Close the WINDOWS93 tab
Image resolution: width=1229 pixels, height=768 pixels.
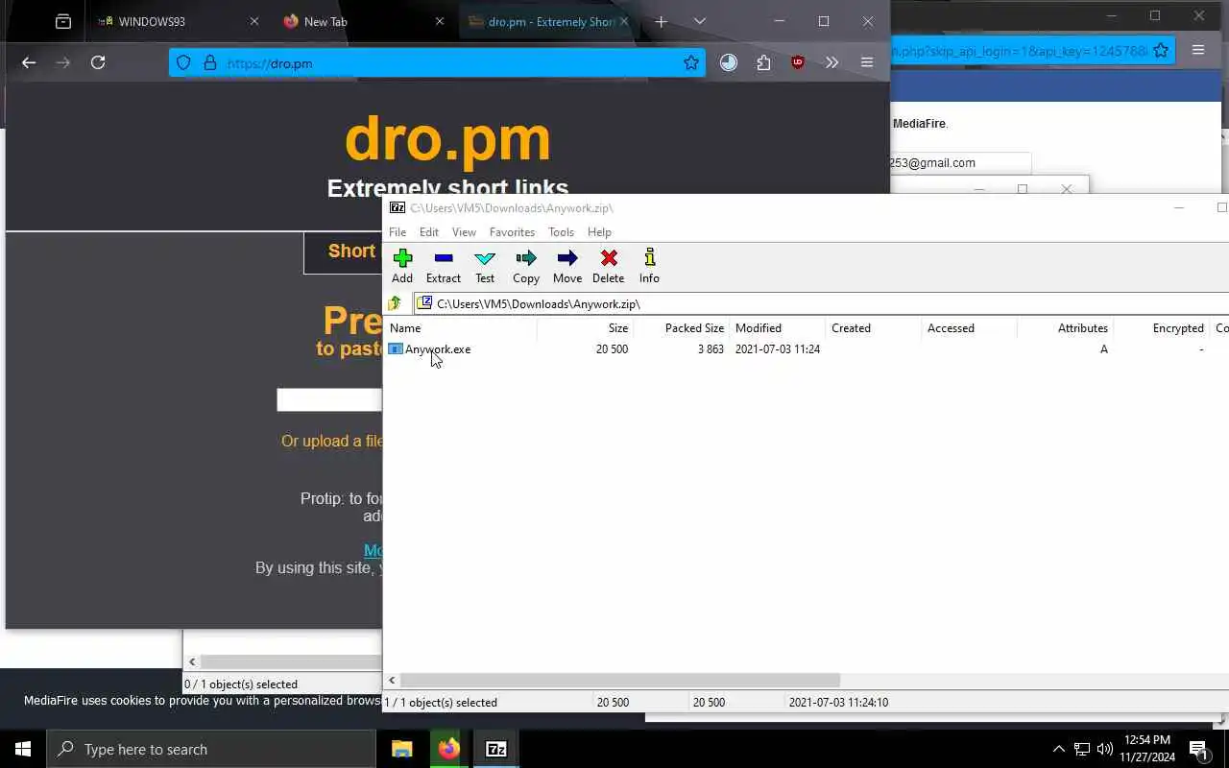tap(254, 21)
